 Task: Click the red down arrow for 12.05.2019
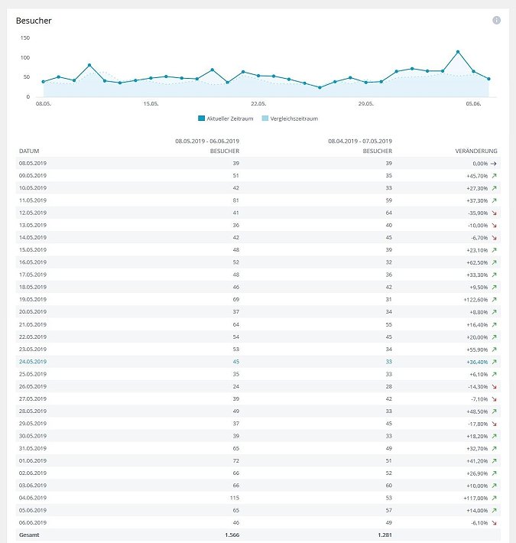point(494,213)
